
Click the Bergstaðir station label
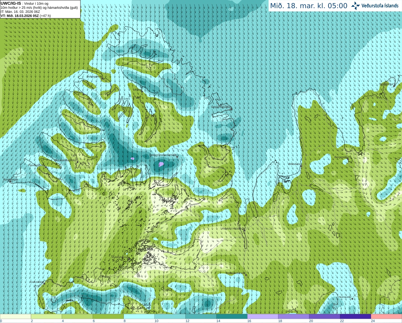pyautogui.click(x=341, y=157)
